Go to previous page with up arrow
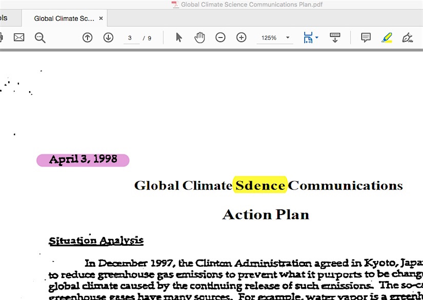423x300 pixels. click(87, 37)
